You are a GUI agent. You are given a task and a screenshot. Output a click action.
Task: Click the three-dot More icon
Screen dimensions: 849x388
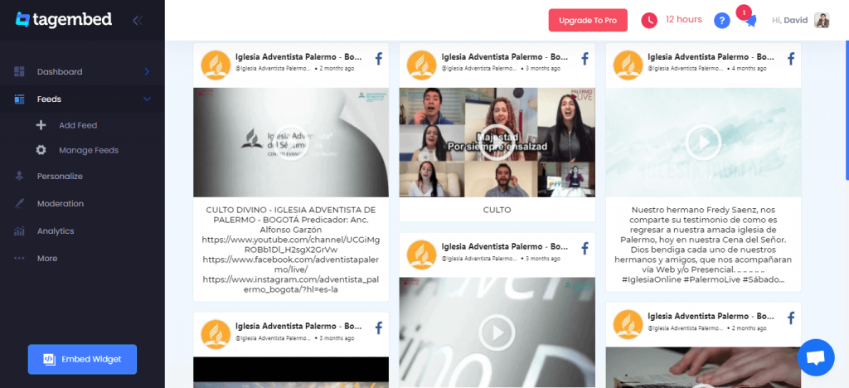[x=20, y=258]
